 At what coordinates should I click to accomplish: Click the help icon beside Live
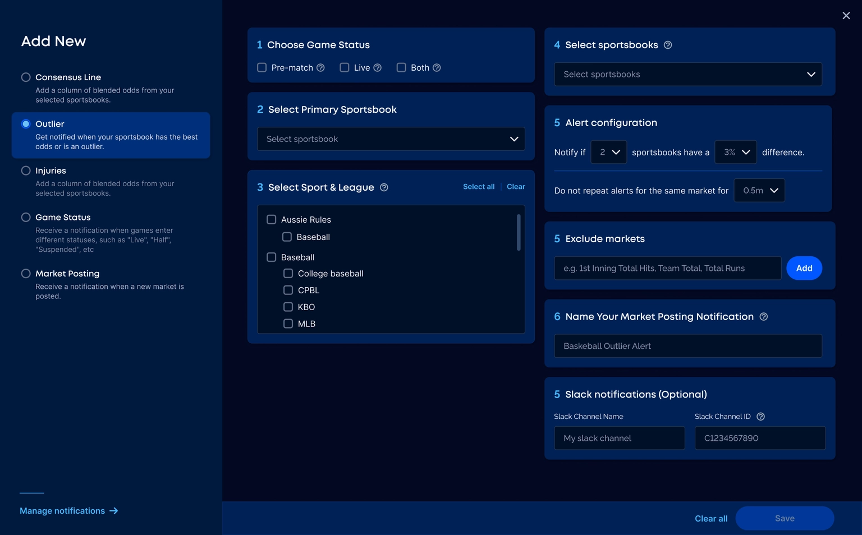pos(378,68)
